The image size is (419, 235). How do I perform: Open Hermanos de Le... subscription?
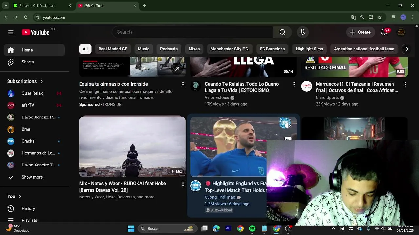(34, 153)
